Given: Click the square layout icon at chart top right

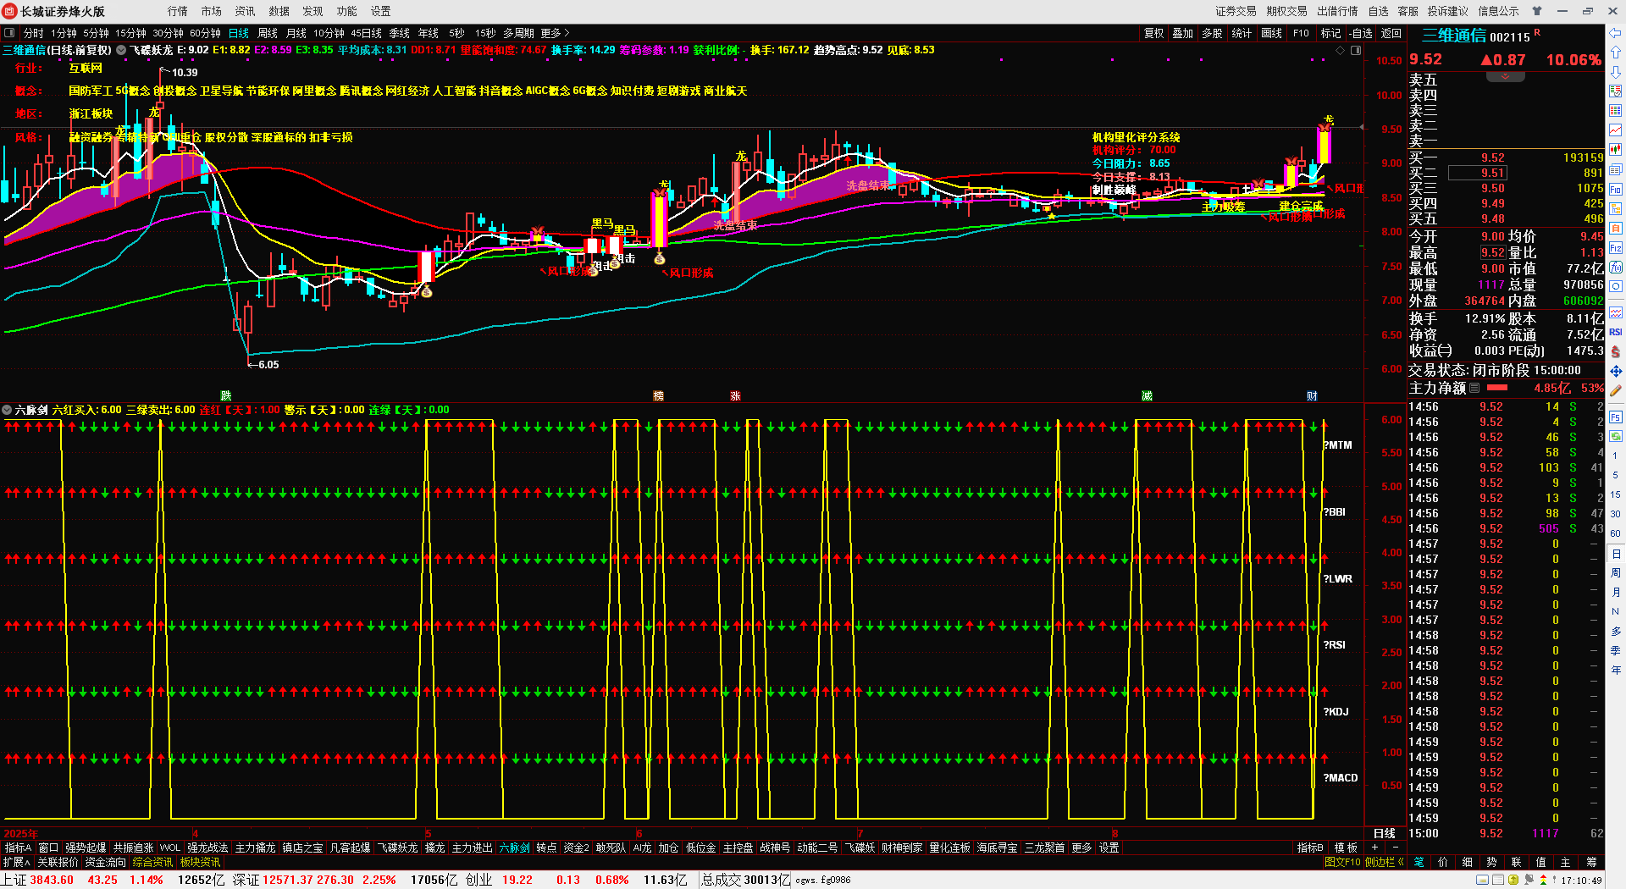Looking at the screenshot, I should pyautogui.click(x=1356, y=51).
